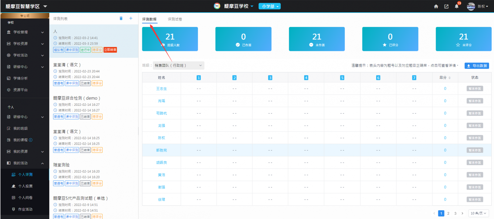Open the 班级 class selector dropdown
Screen dimensions: 494x219
tap(178, 65)
